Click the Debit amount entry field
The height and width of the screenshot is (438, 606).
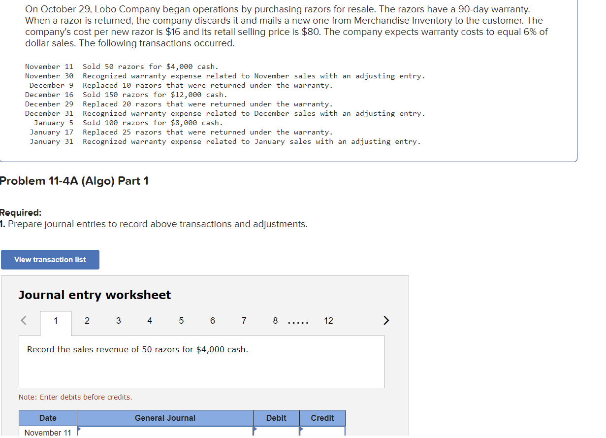pos(276,433)
